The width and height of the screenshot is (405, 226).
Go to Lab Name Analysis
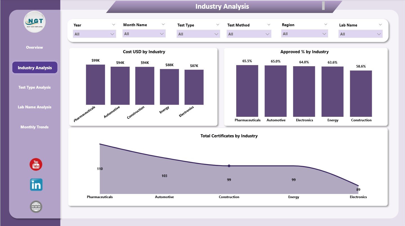(x=34, y=107)
